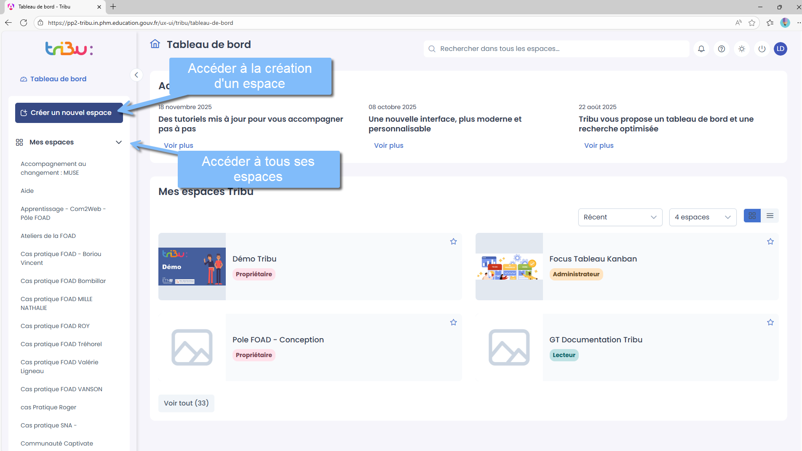The width and height of the screenshot is (802, 451).
Task: Open the browser profile icon
Action: pos(785,23)
